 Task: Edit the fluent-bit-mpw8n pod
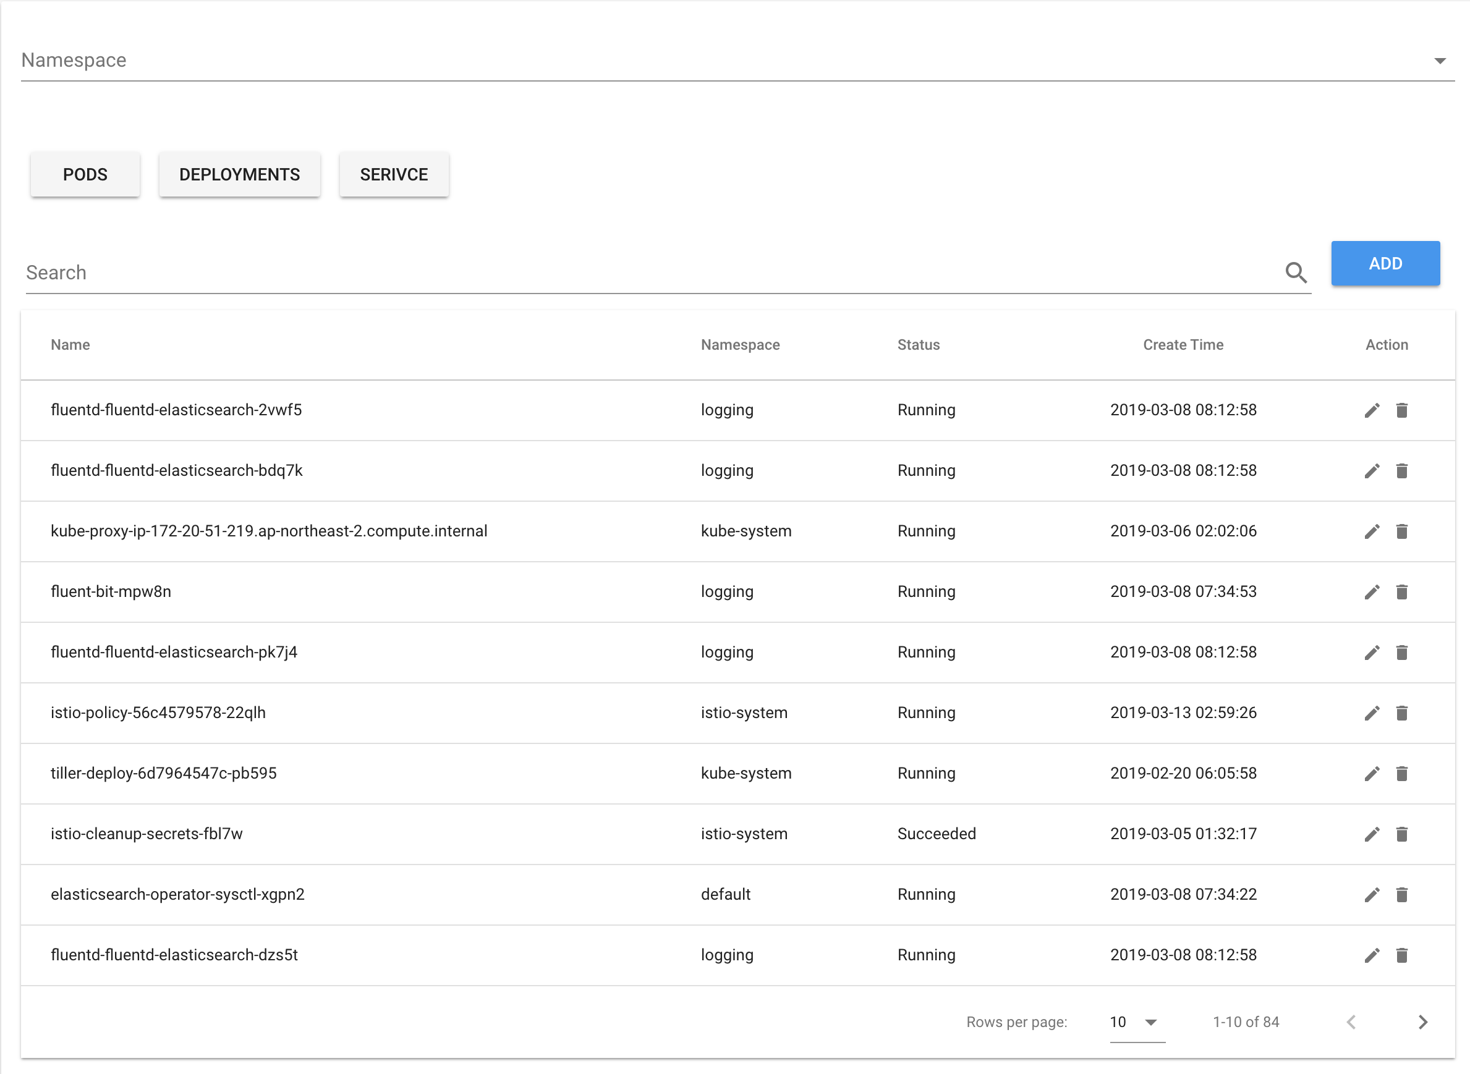1372,591
